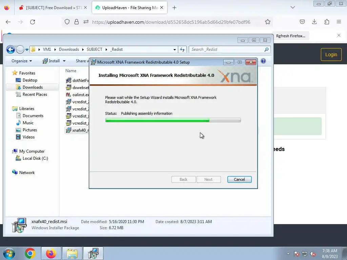
Task: Click the VM1 breadcrumb in address bar
Action: [x=47, y=49]
